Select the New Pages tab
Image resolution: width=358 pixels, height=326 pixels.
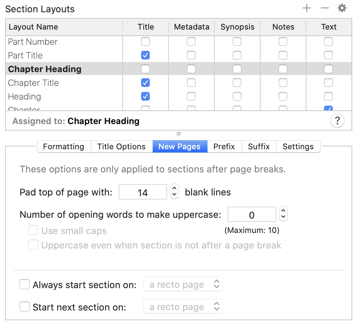point(180,146)
